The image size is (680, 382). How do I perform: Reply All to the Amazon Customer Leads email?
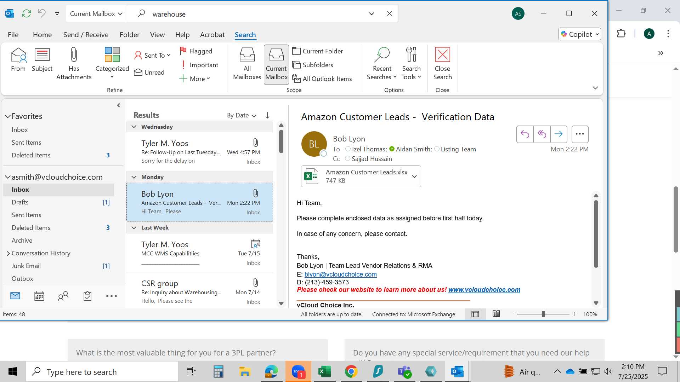(x=542, y=134)
